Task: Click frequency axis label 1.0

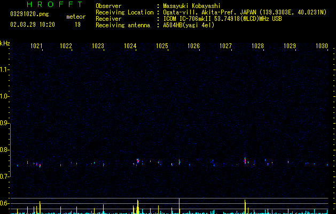Action: coord(4,96)
